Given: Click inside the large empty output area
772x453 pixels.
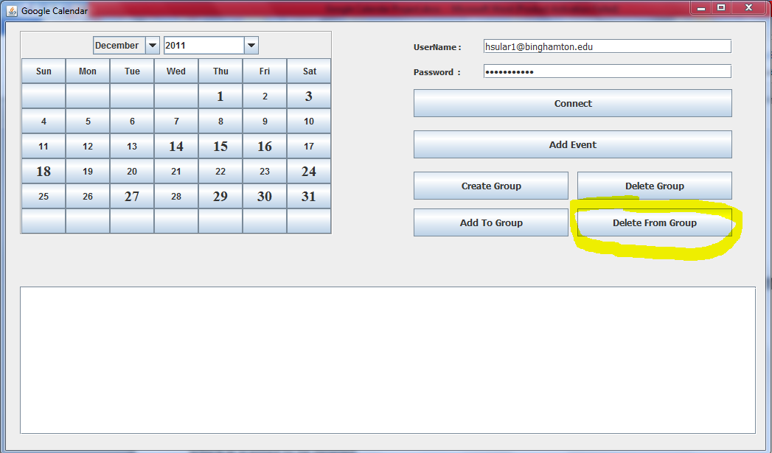Looking at the screenshot, I should (387, 359).
